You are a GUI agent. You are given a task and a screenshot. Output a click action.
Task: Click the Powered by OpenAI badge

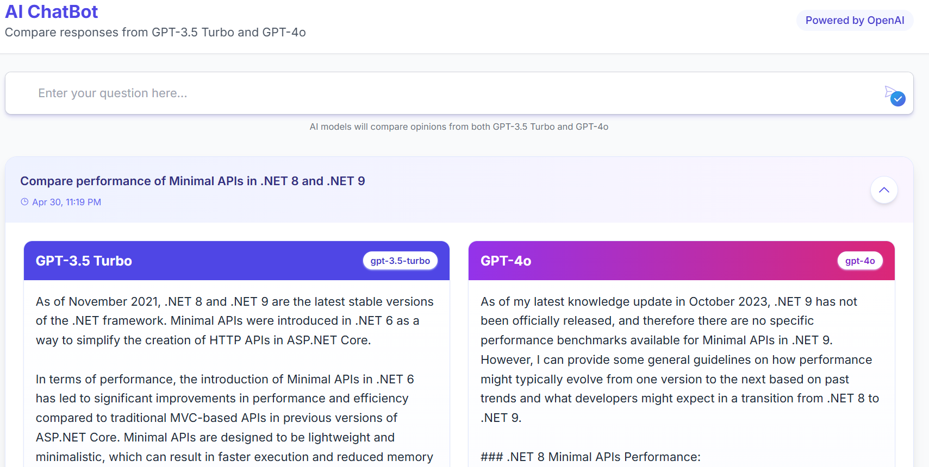(855, 21)
